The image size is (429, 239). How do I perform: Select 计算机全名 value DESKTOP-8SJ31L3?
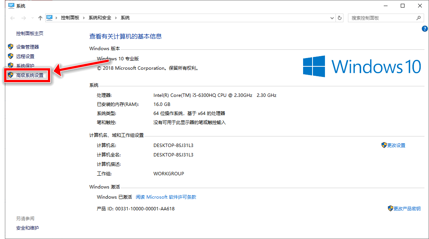[x=173, y=155]
